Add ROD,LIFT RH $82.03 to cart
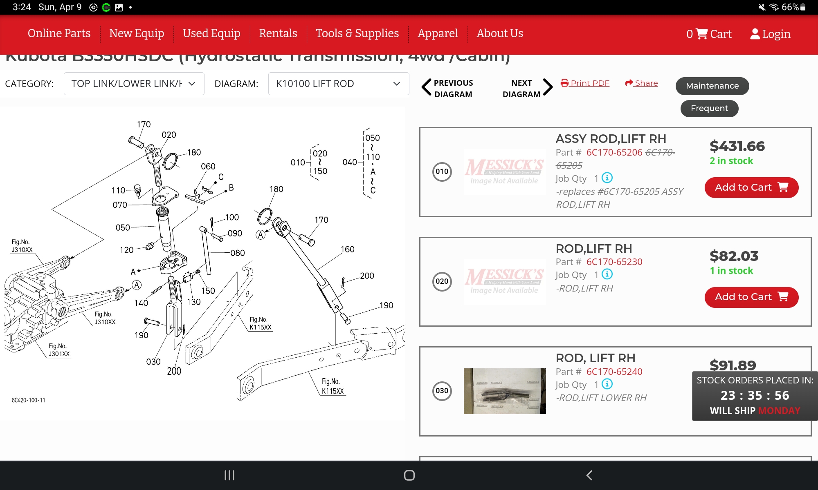Viewport: 818px width, 490px height. [x=751, y=297]
